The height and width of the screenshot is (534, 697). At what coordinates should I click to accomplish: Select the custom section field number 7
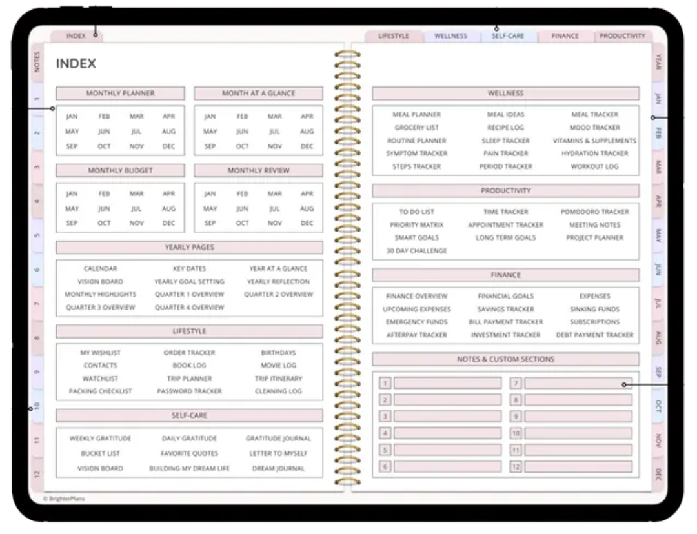(578, 383)
